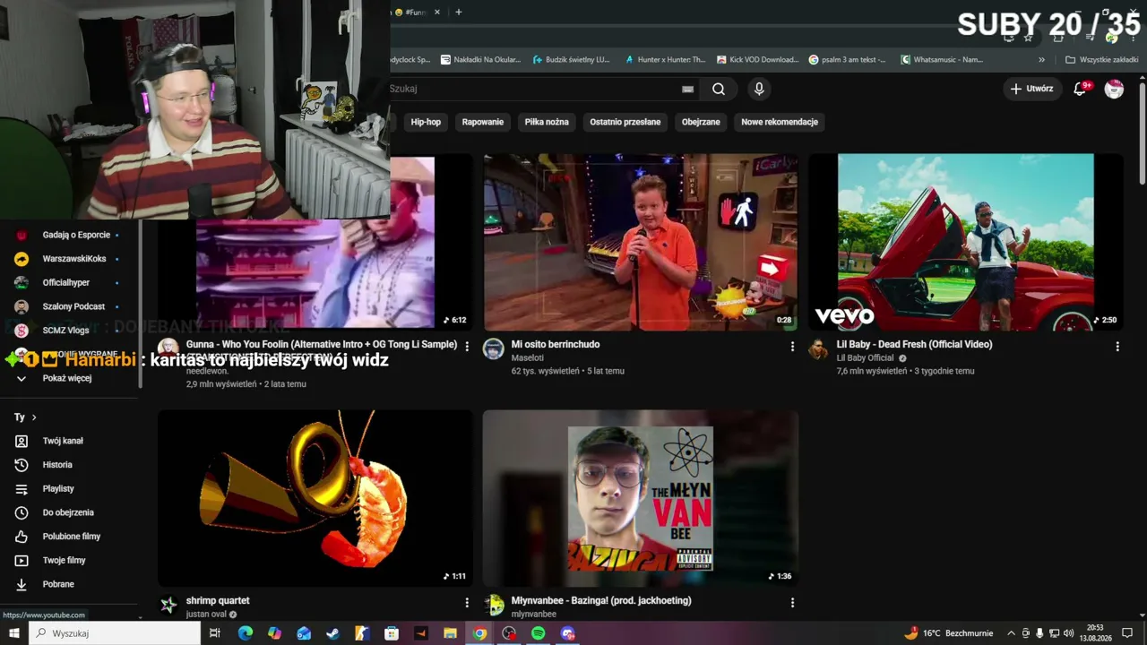Open Task View on the taskbar
The height and width of the screenshot is (645, 1147).
pos(215,633)
